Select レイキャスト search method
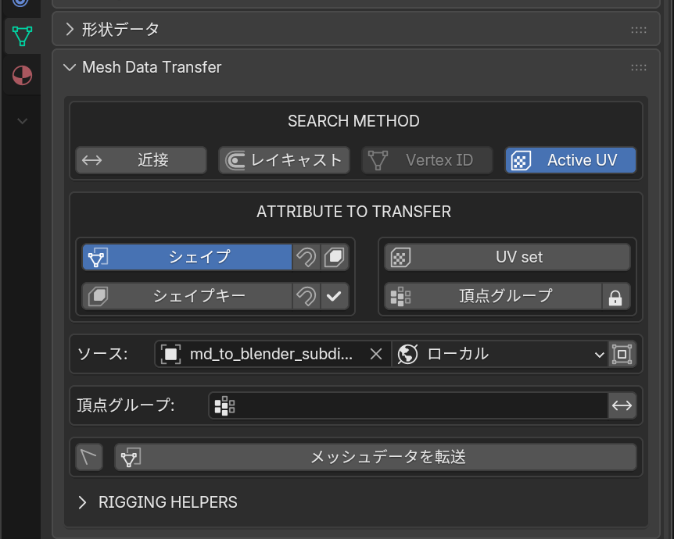674x539 pixels. point(284,160)
